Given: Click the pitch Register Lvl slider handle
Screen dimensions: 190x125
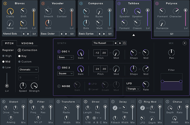Looking at the screenshot, I should coord(7,86).
